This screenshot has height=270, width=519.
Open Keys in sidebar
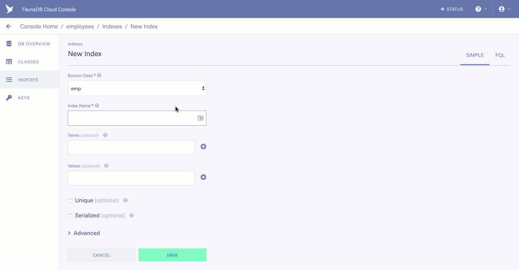tap(29, 98)
